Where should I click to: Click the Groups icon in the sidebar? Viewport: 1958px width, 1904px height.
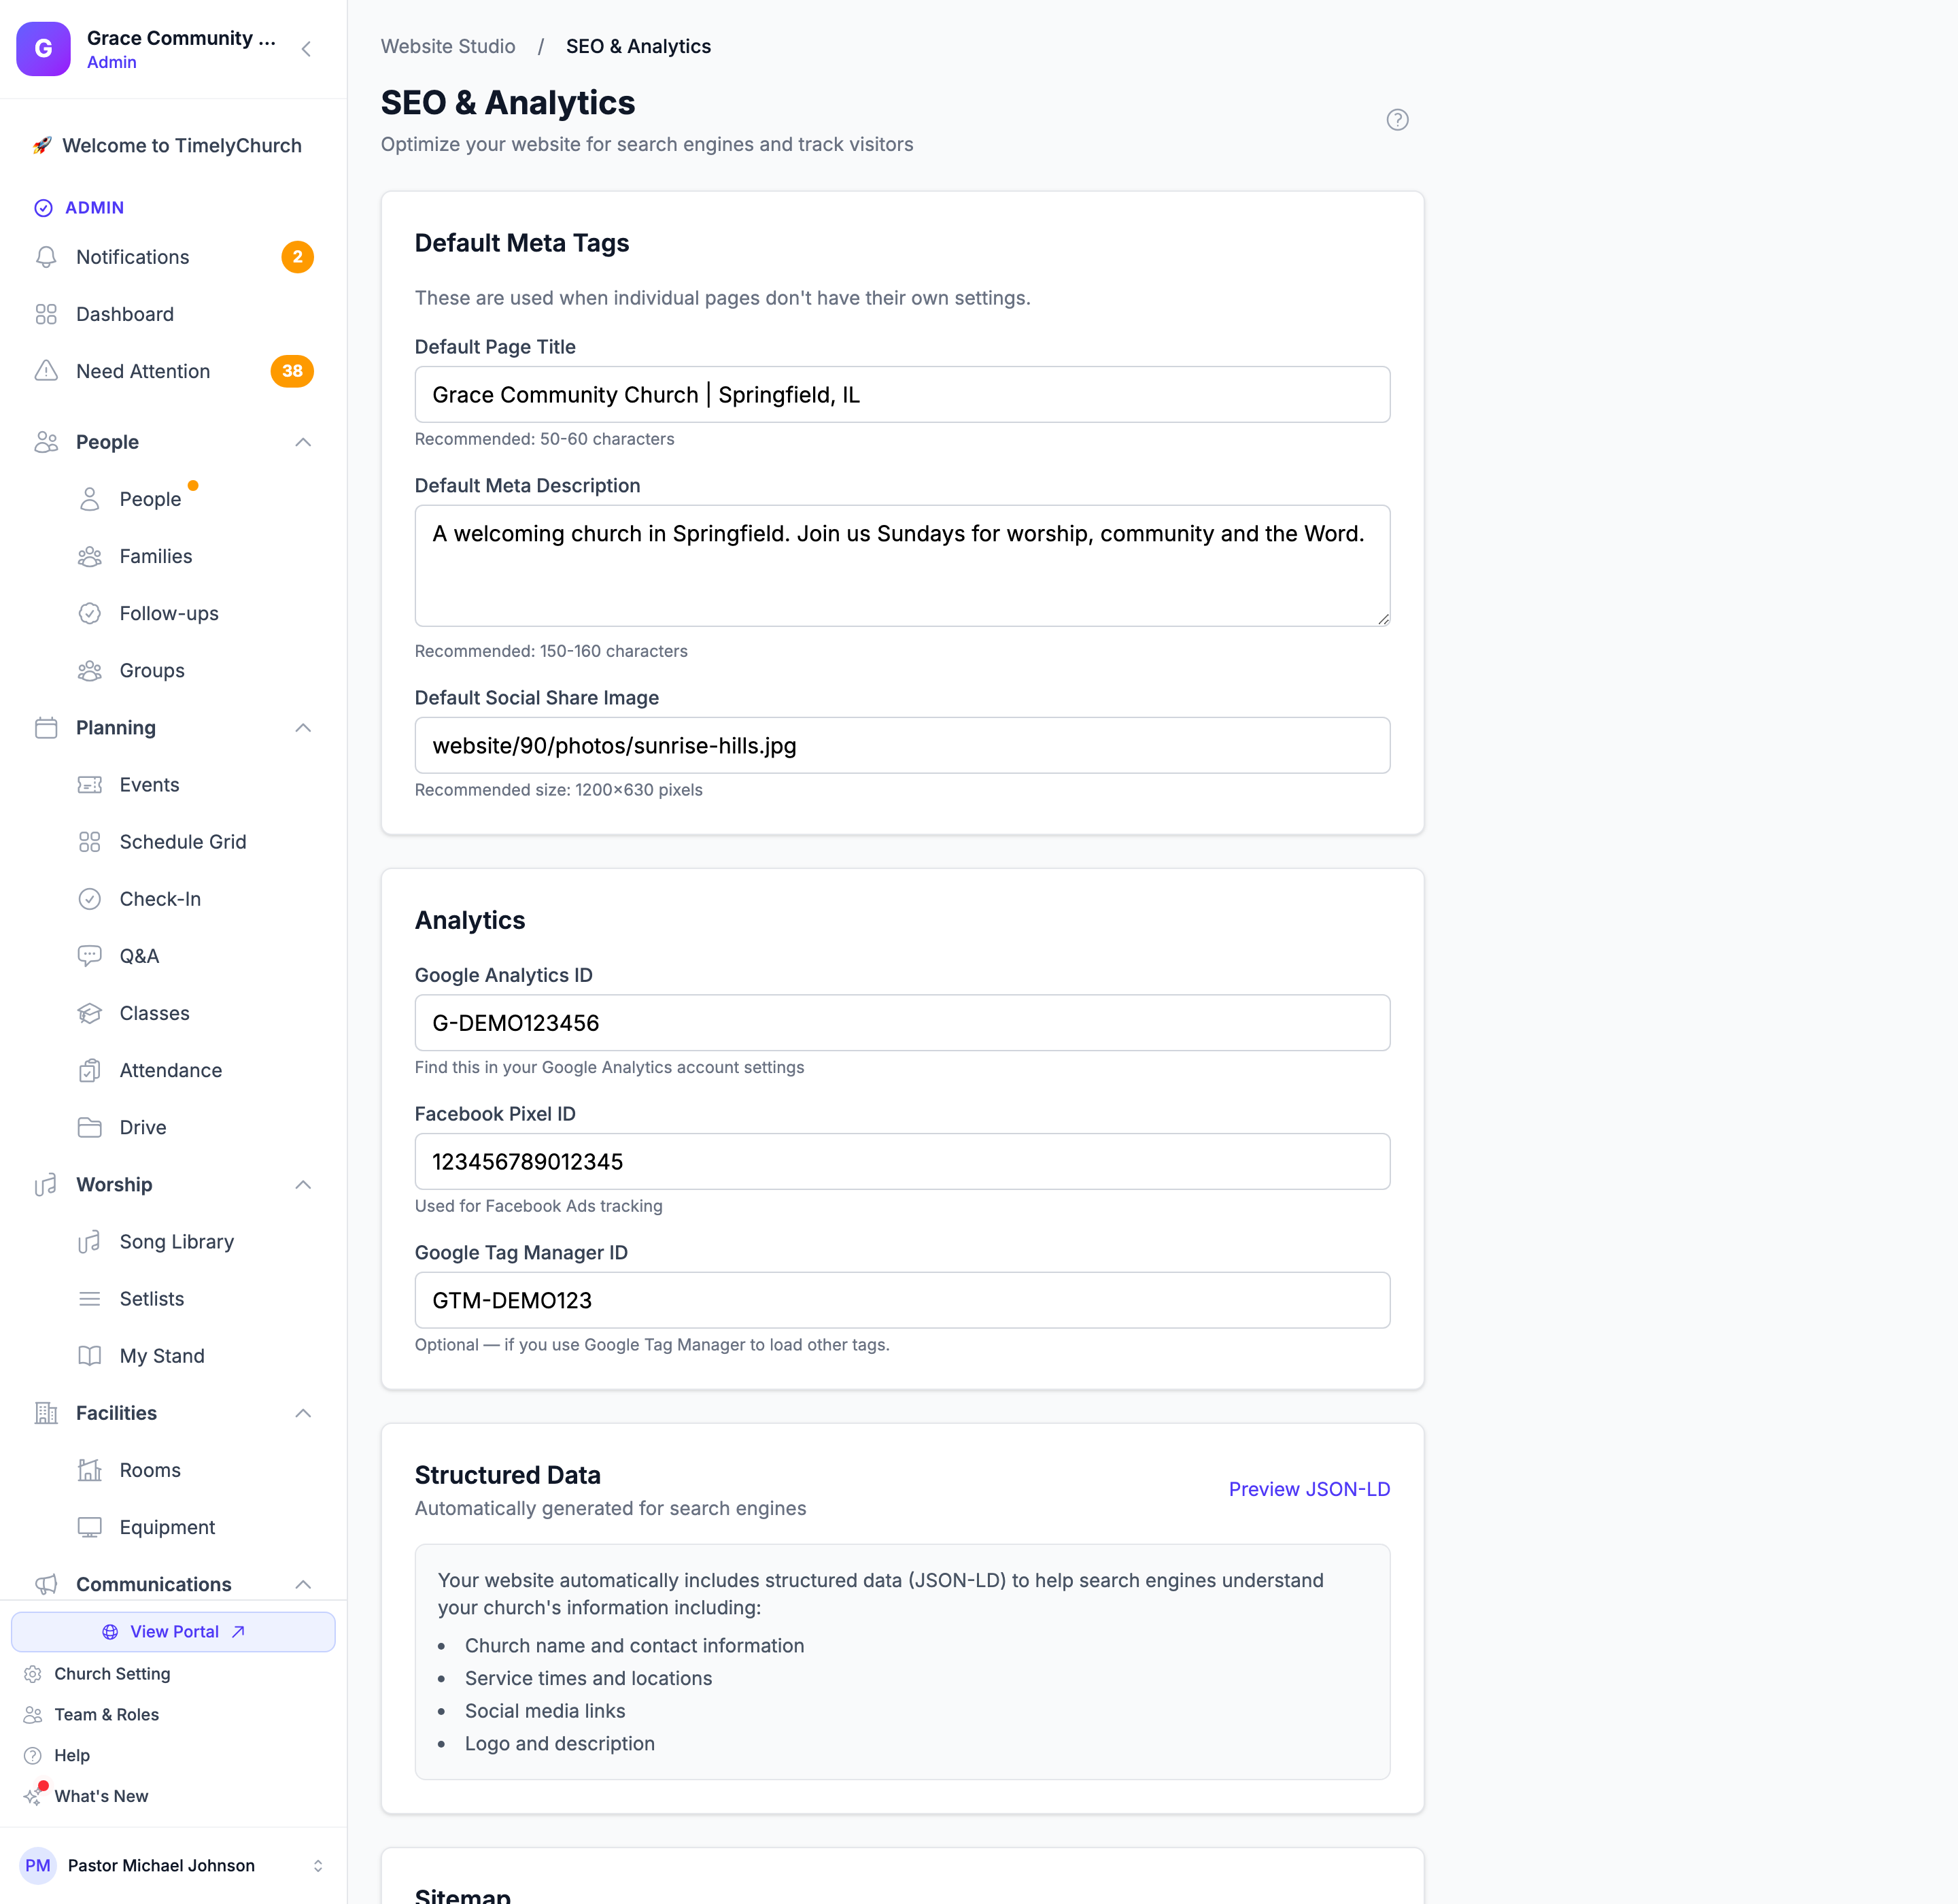[x=90, y=670]
